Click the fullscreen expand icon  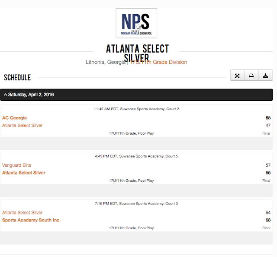pos(237,76)
